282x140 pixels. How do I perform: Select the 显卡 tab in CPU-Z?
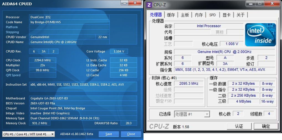tap(226, 15)
